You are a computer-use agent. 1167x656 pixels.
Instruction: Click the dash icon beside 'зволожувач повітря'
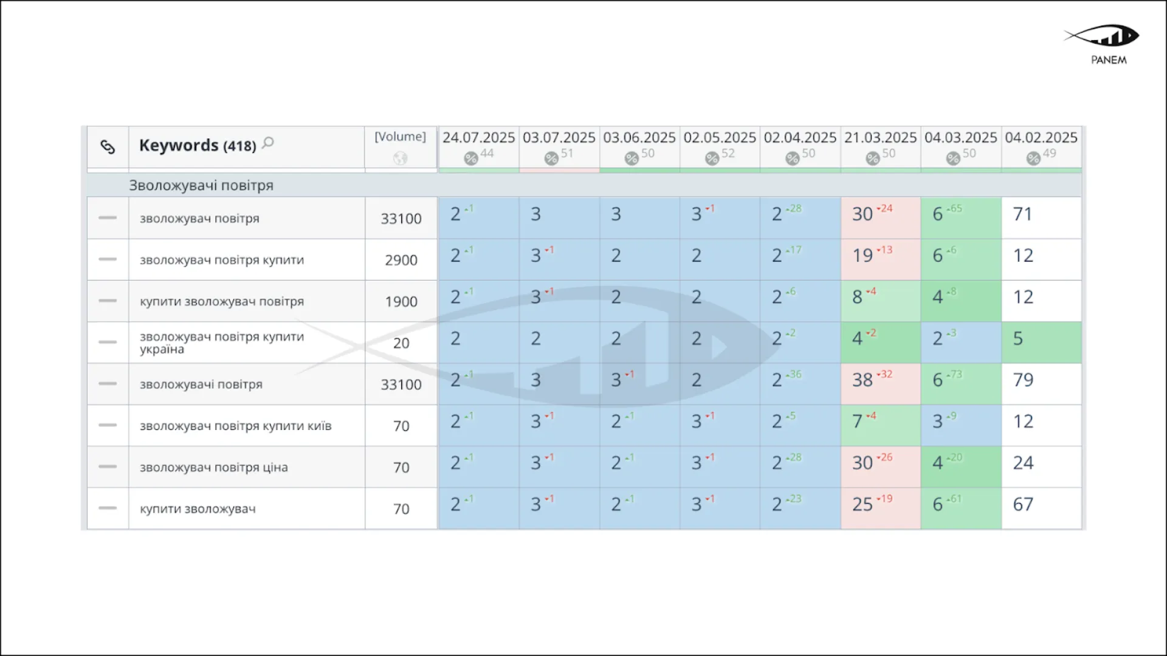click(108, 218)
